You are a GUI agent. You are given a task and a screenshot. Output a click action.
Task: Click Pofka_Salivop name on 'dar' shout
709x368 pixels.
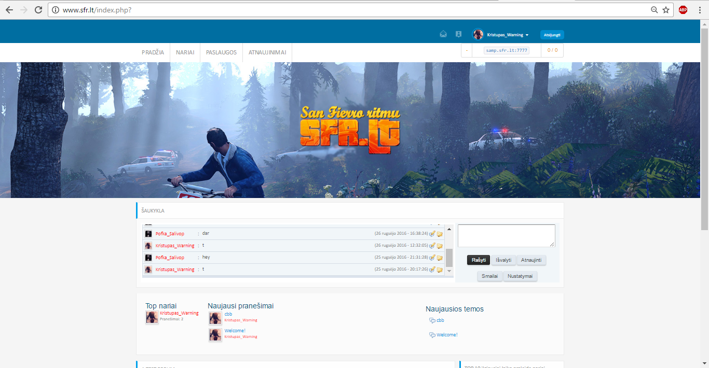(x=170, y=234)
